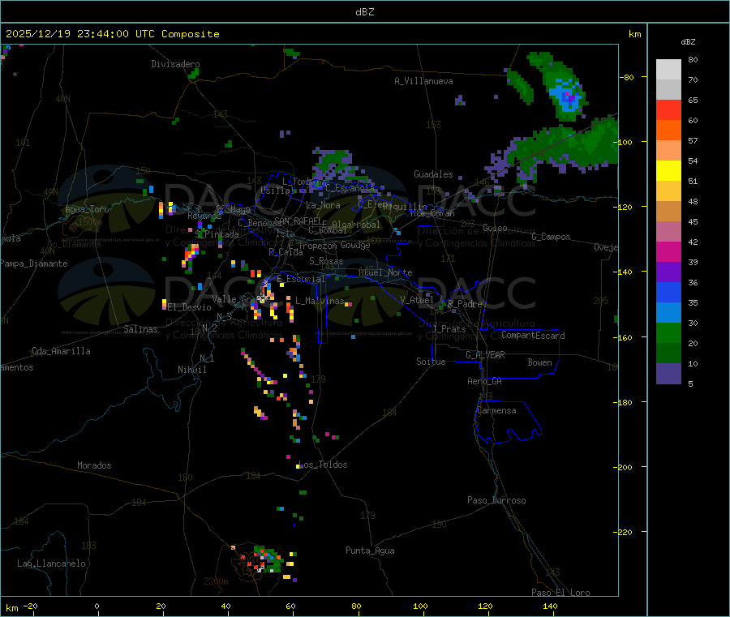Click the Paso_Barroso label
730x617 pixels.
tap(496, 500)
